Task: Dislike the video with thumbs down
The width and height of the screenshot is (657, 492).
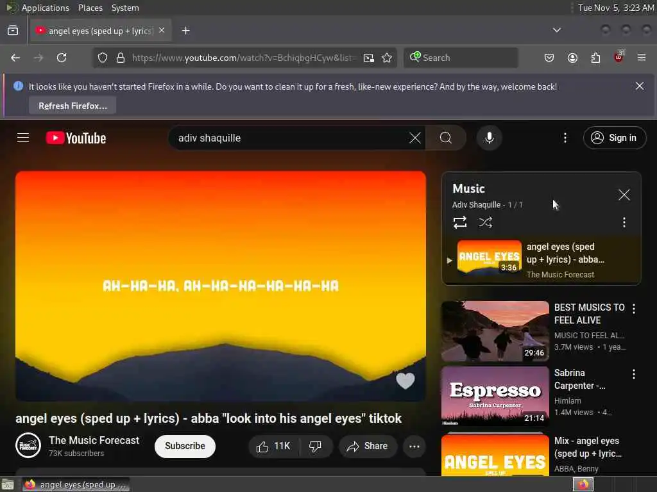Action: coord(316,447)
